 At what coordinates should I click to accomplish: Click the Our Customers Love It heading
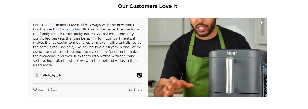(148, 6)
